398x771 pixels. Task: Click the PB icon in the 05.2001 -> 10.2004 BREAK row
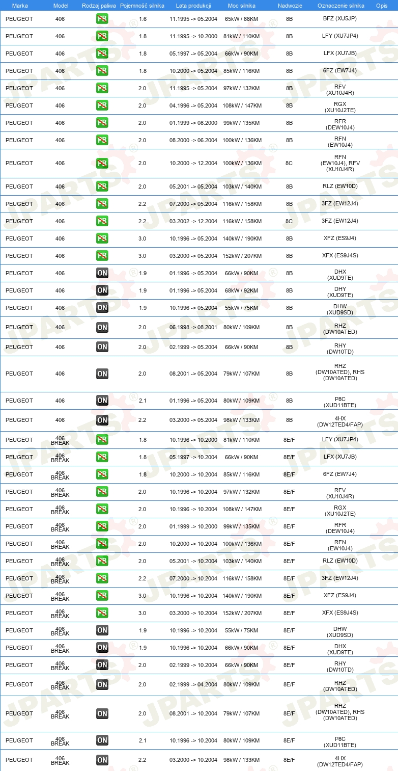(102, 561)
